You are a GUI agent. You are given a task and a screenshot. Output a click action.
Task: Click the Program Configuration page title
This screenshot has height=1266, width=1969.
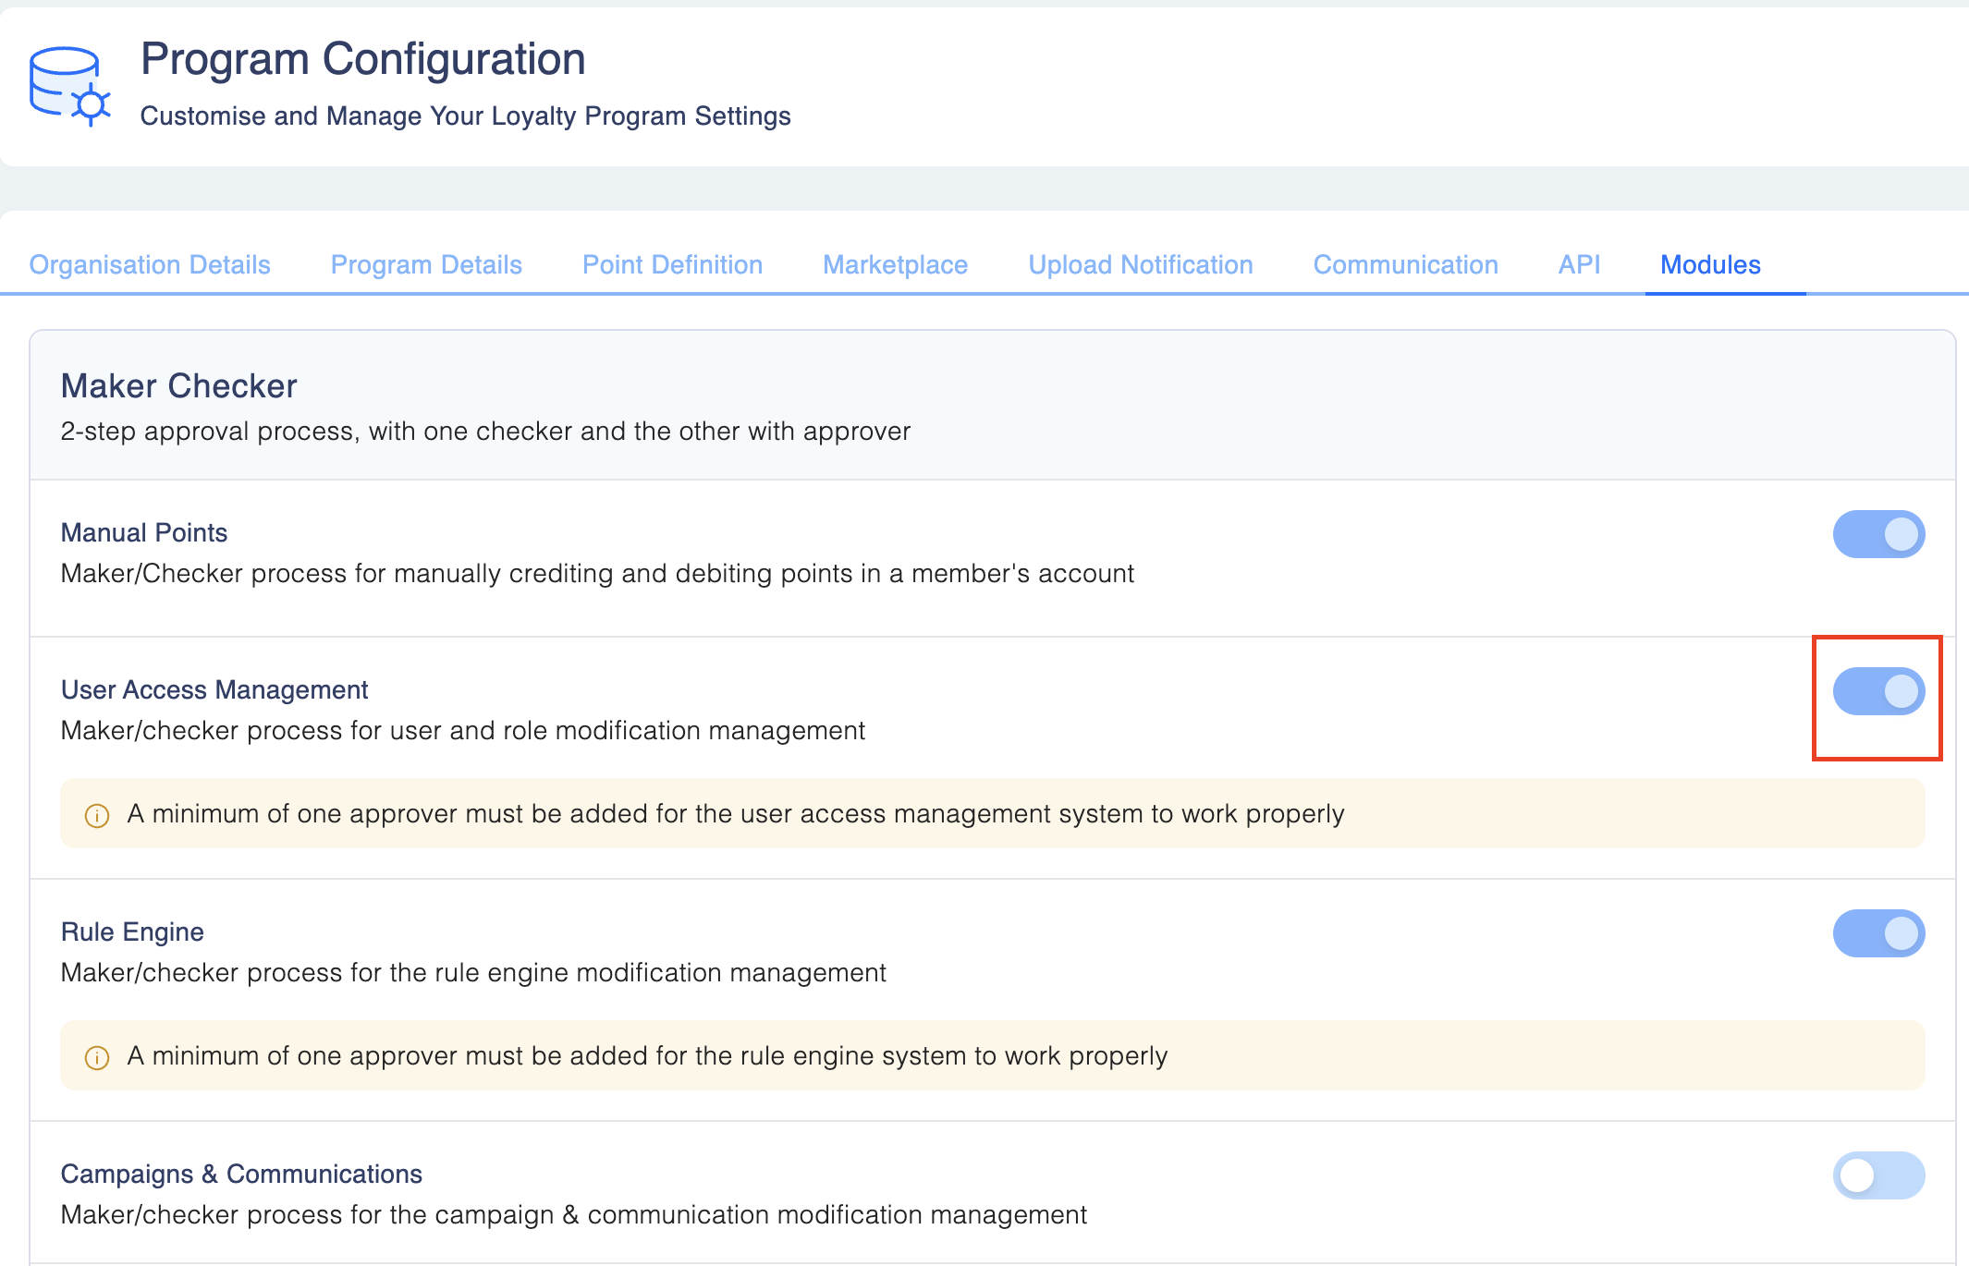(362, 59)
